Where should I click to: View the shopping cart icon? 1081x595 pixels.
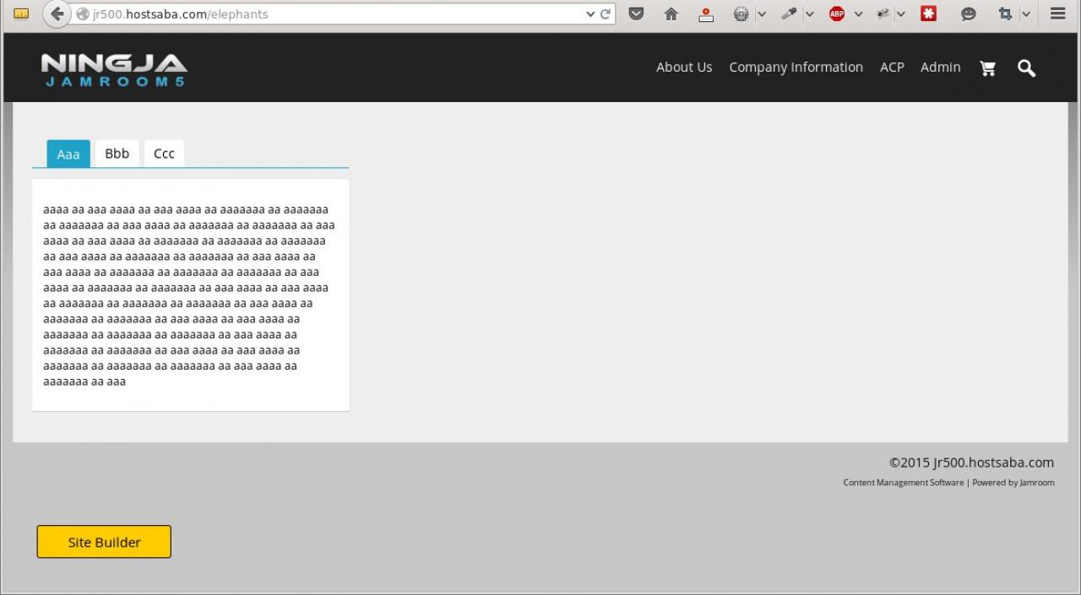pos(987,68)
